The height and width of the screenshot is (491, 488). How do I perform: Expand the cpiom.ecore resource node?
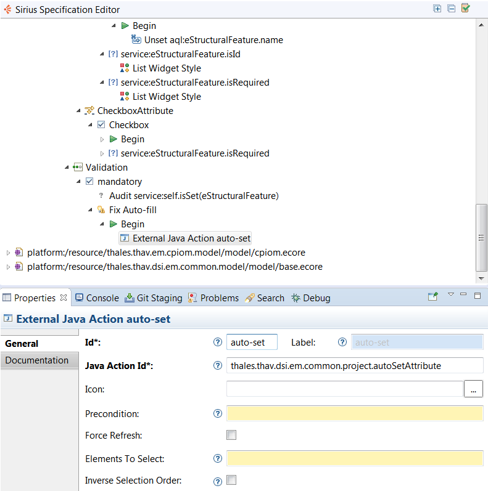pyautogui.click(x=8, y=253)
